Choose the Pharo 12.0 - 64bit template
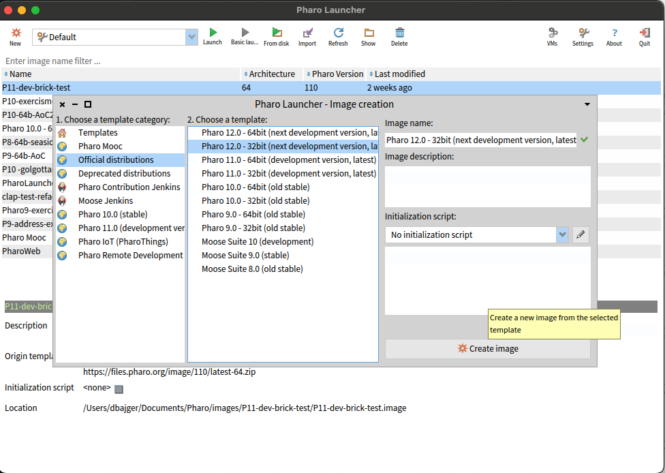665x473 pixels. point(283,133)
